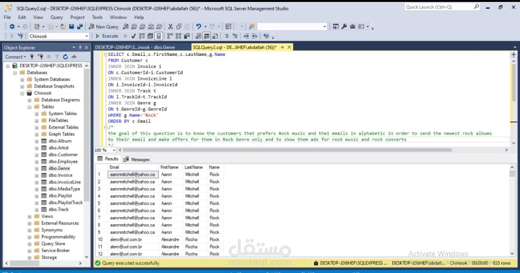Select dbo.Genre in Object Explorer
Image resolution: width=520 pixels, height=273 pixels.
(x=59, y=169)
